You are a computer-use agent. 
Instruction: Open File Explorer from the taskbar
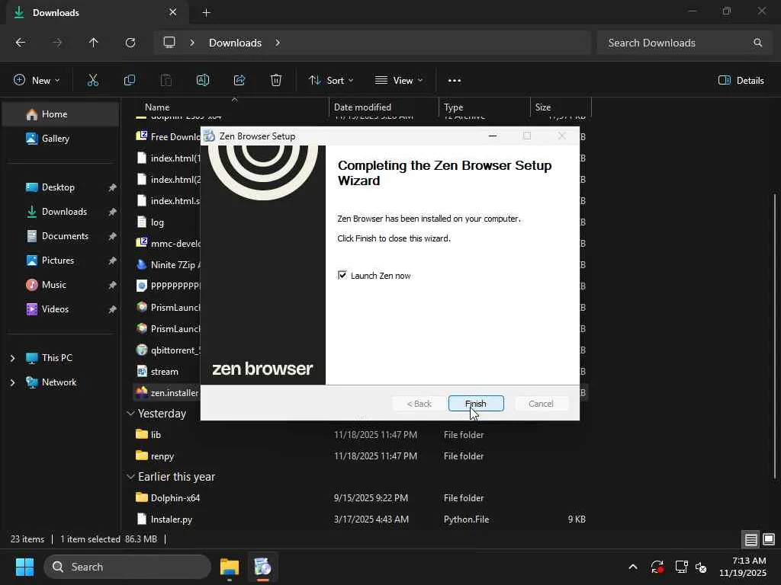(230, 567)
